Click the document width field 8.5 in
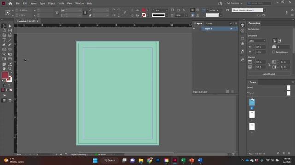The width and height of the screenshot is (295, 165). 261,47
